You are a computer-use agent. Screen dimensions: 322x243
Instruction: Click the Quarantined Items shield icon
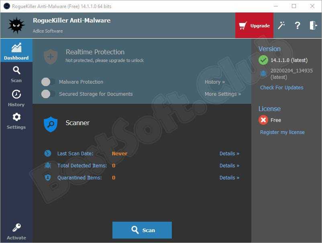coord(48,177)
